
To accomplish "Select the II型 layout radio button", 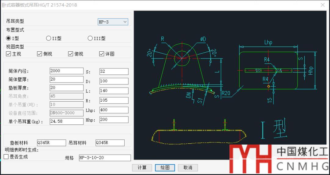I will click(x=49, y=38).
